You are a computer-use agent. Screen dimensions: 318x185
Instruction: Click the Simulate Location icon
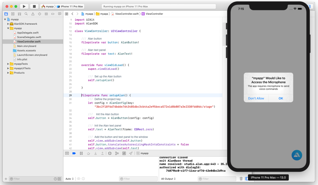[130, 153]
